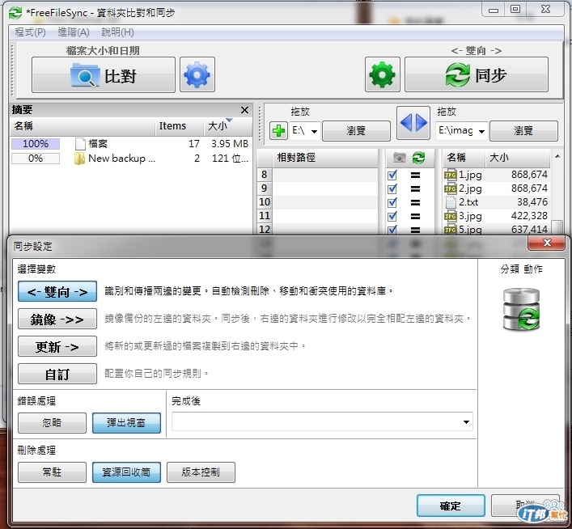Open the 程式(P) menu
572x529 pixels.
coord(30,32)
